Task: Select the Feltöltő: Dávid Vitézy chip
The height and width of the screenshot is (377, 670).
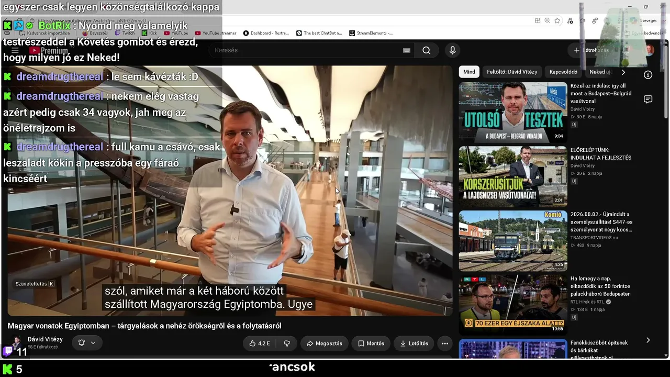Action: [x=512, y=72]
